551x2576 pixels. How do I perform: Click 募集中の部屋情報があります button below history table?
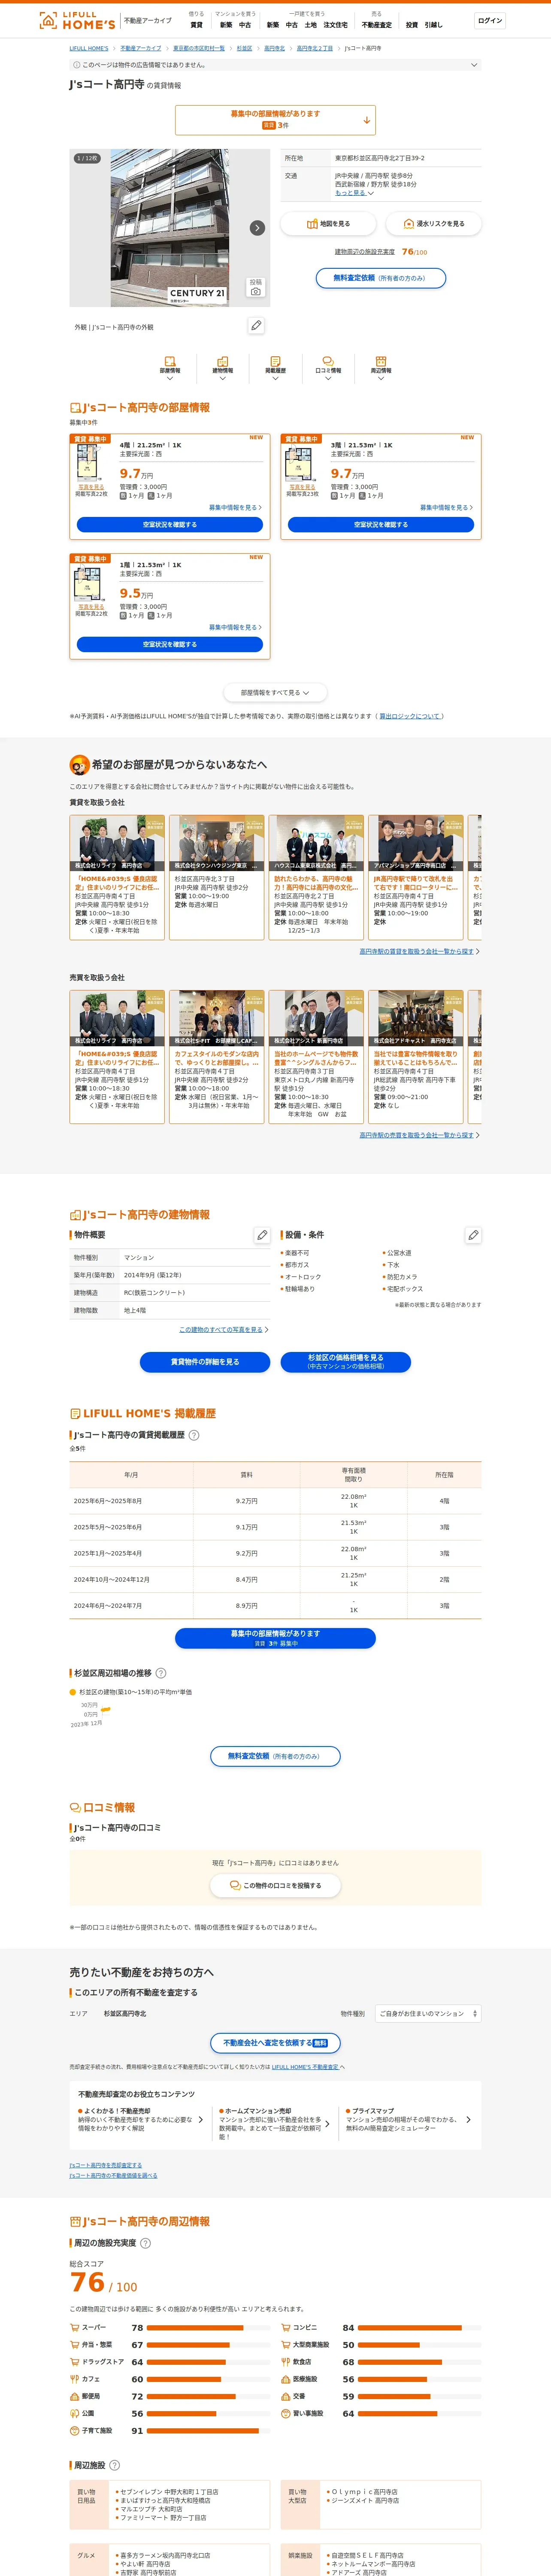pyautogui.click(x=275, y=1638)
